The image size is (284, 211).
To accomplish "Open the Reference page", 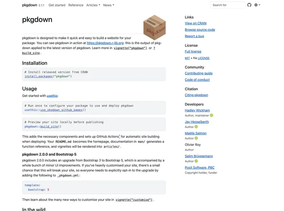I will click(x=76, y=5).
